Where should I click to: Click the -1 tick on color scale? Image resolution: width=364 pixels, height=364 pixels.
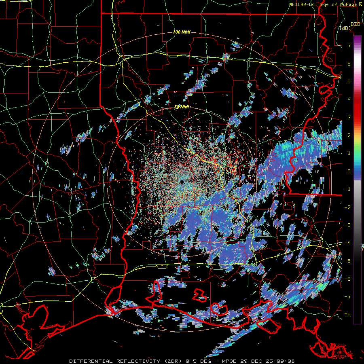click(347, 189)
